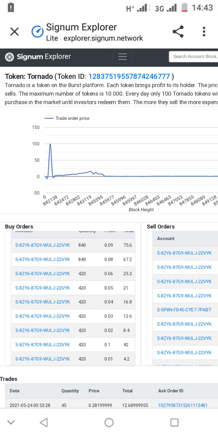The width and height of the screenshot is (218, 437).
Task: Select the trade total 12.68999955
Action: 135,405
